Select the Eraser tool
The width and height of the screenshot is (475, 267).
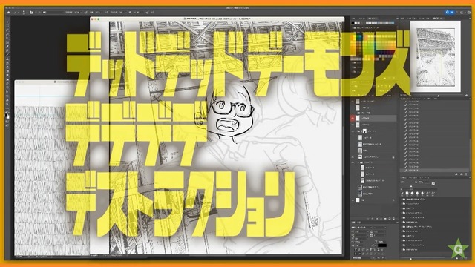(7, 67)
